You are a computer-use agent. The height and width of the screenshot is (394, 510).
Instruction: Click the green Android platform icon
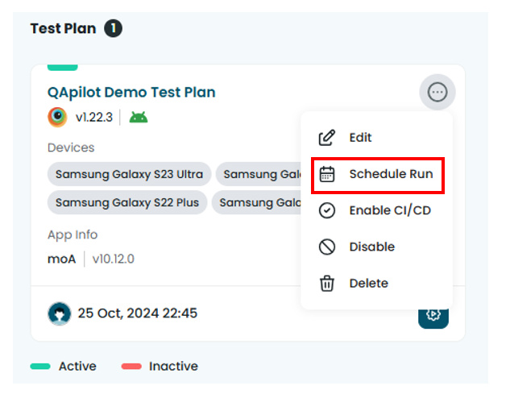point(139,117)
